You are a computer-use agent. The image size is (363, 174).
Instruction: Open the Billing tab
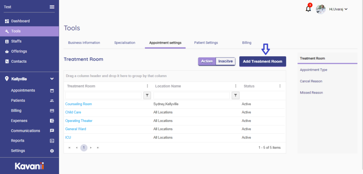coord(247,43)
